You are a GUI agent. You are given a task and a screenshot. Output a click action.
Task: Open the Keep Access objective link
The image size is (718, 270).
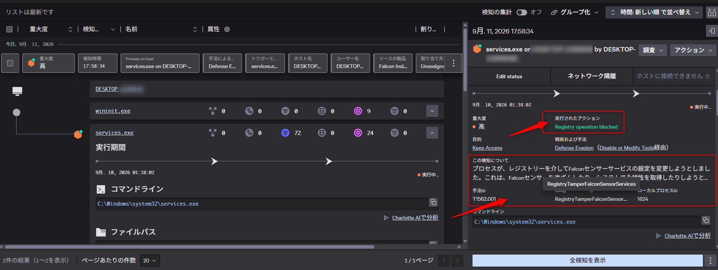click(487, 148)
